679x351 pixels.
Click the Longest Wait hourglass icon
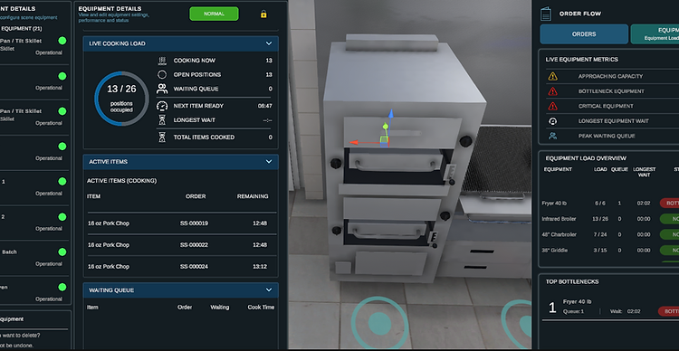coord(162,120)
